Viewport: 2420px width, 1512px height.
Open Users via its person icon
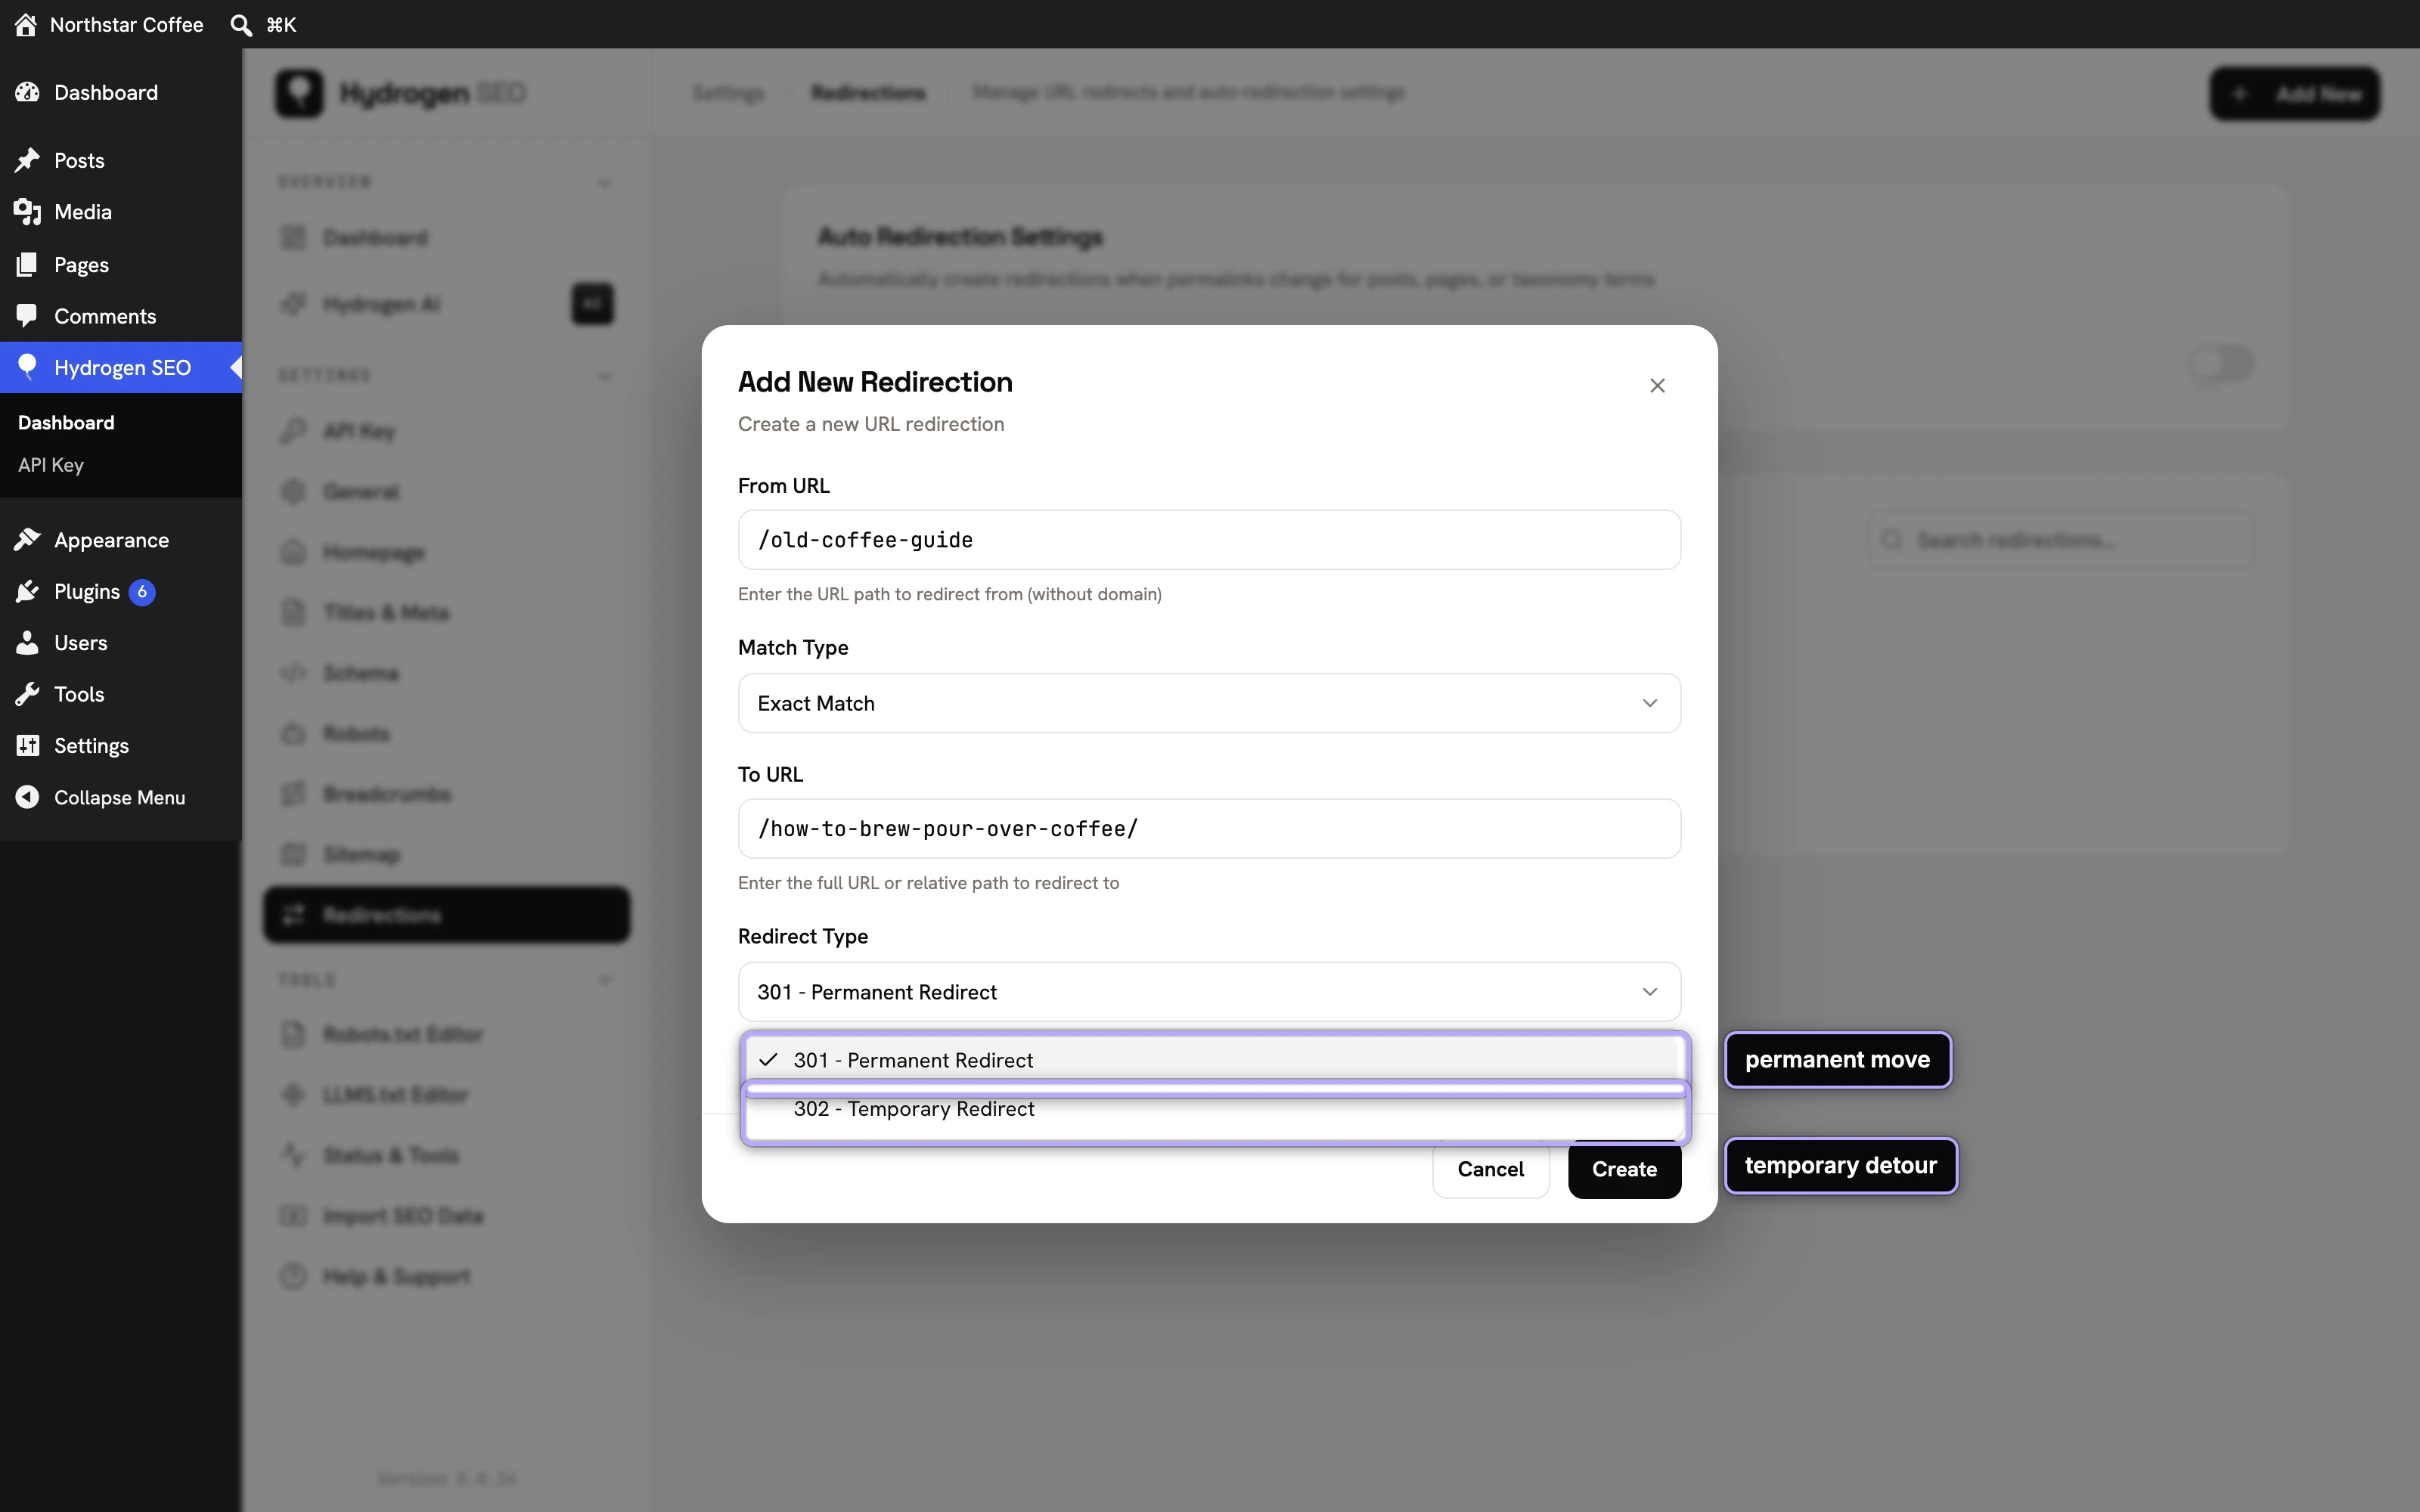pyautogui.click(x=27, y=643)
